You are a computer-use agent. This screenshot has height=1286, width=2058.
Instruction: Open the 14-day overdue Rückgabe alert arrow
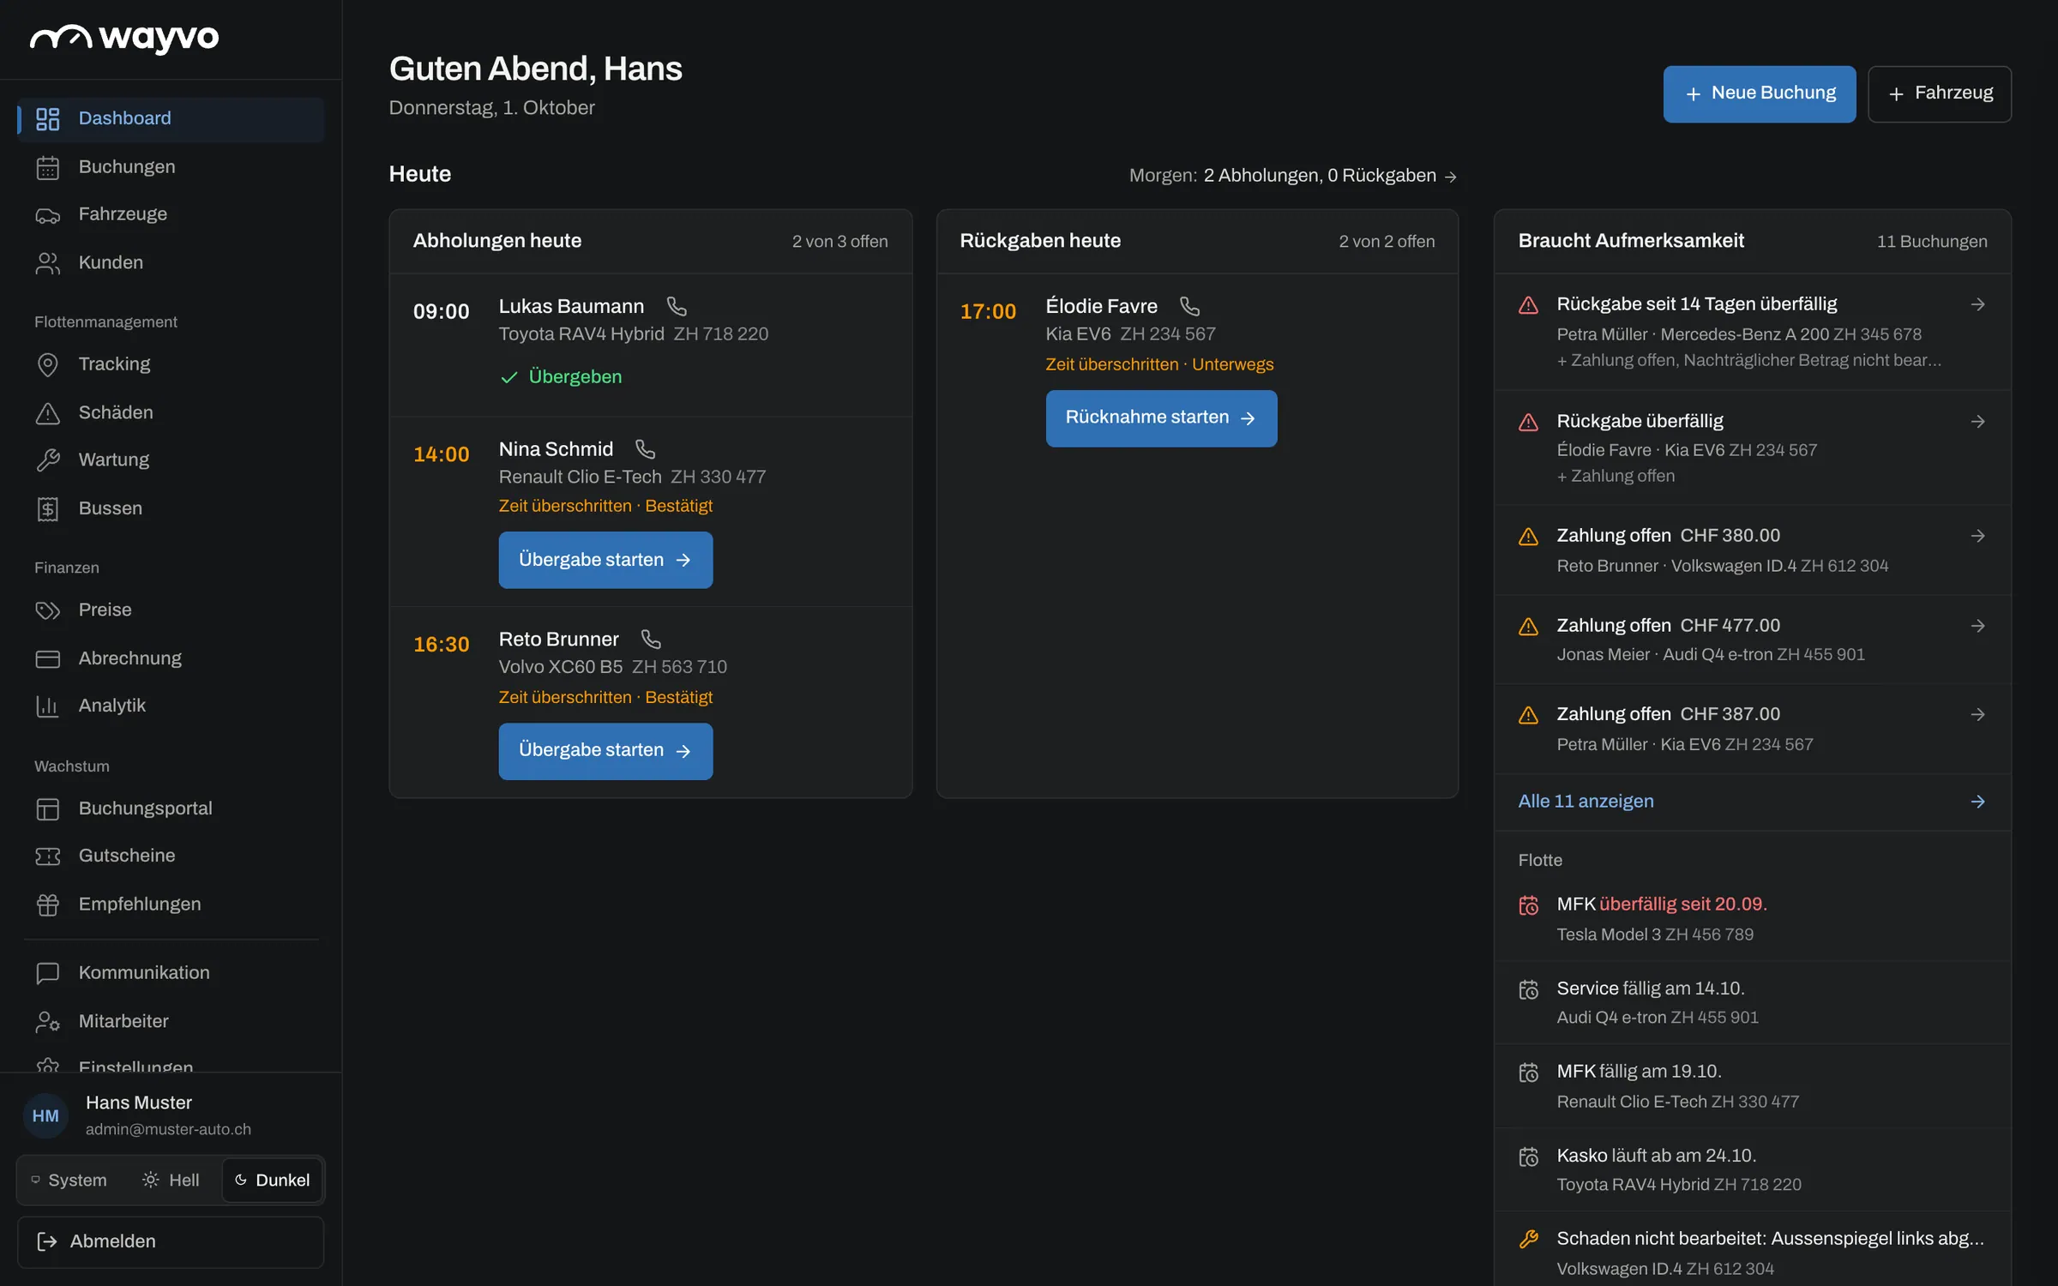[x=1977, y=304]
